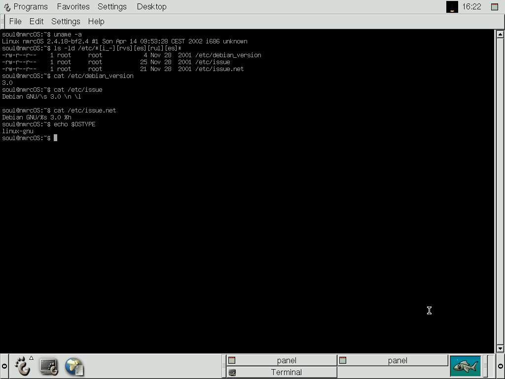
Task: Hide bottom panel with right arrow button
Action: (501, 366)
